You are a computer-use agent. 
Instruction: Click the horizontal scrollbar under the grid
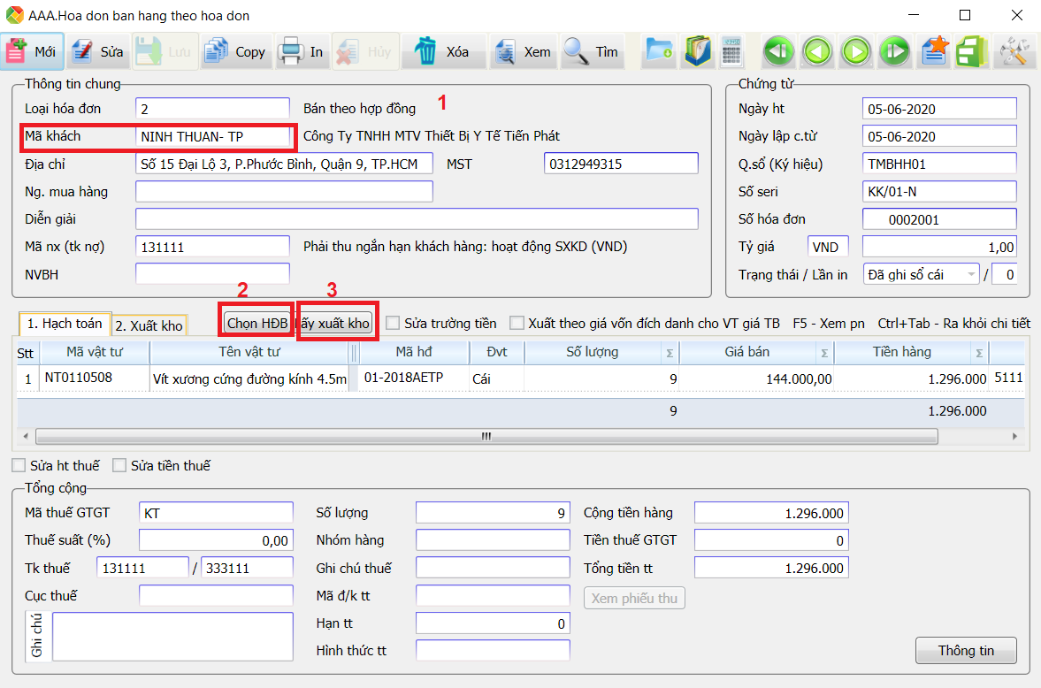(x=485, y=437)
